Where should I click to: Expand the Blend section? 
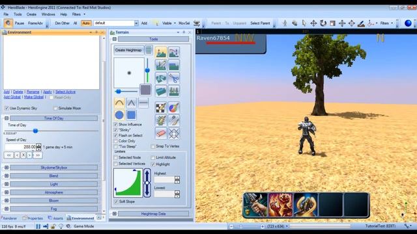point(7,175)
